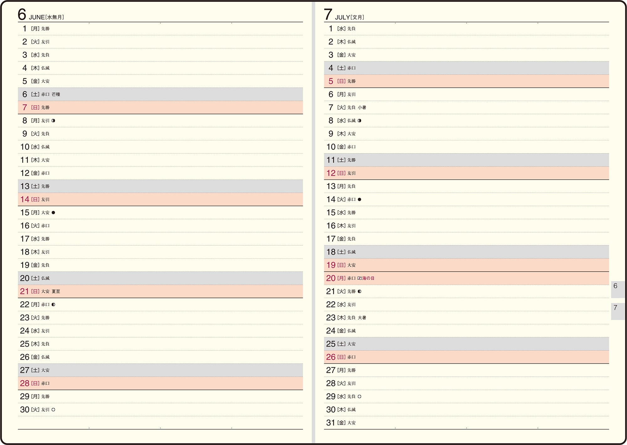Click the full moon icon on June 30
This screenshot has width=627, height=445.
[53, 410]
